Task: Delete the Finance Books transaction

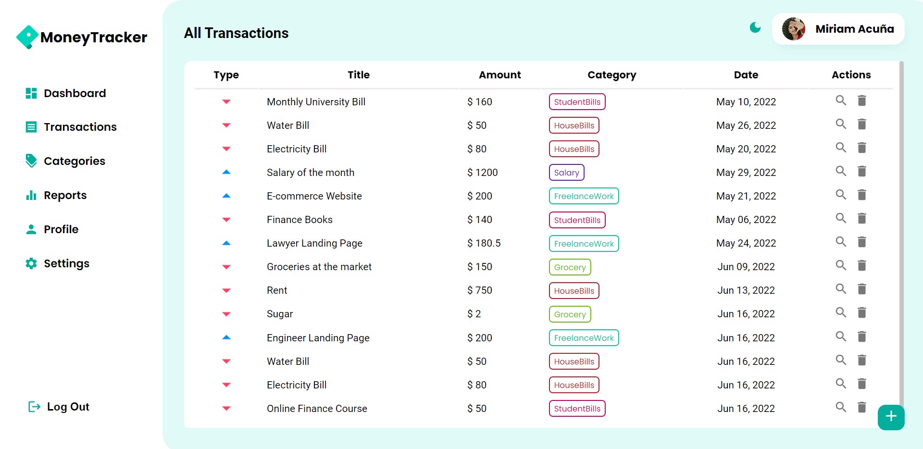Action: tap(861, 218)
